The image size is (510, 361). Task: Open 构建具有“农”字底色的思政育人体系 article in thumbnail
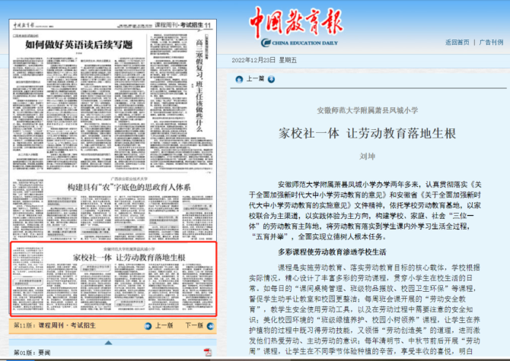click(129, 187)
